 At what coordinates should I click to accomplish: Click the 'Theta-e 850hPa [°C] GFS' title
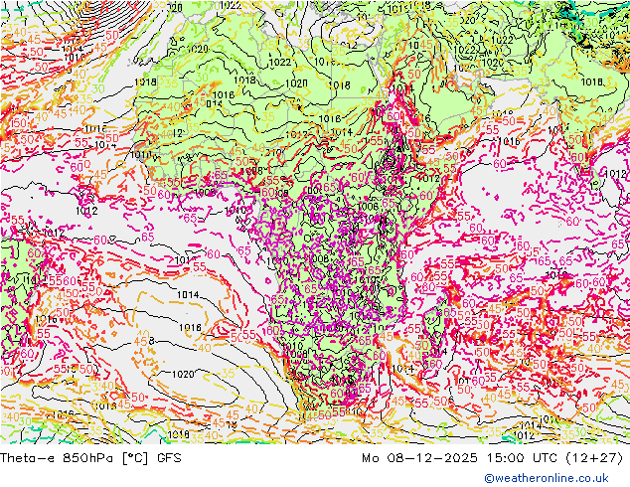click(x=90, y=458)
